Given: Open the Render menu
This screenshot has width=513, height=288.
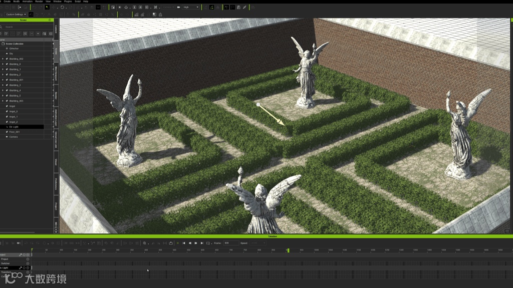Looking at the screenshot, I should [39, 1].
